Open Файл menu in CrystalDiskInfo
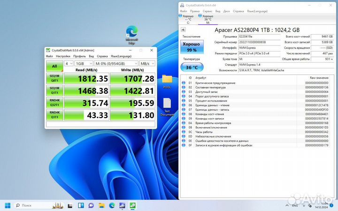The width and height of the screenshot is (338, 211). 184,11
